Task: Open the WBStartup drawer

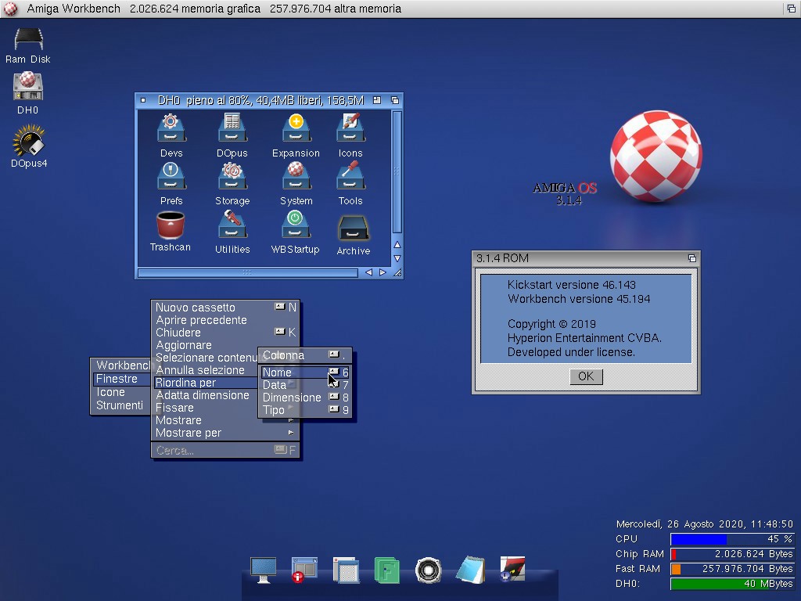Action: (295, 227)
